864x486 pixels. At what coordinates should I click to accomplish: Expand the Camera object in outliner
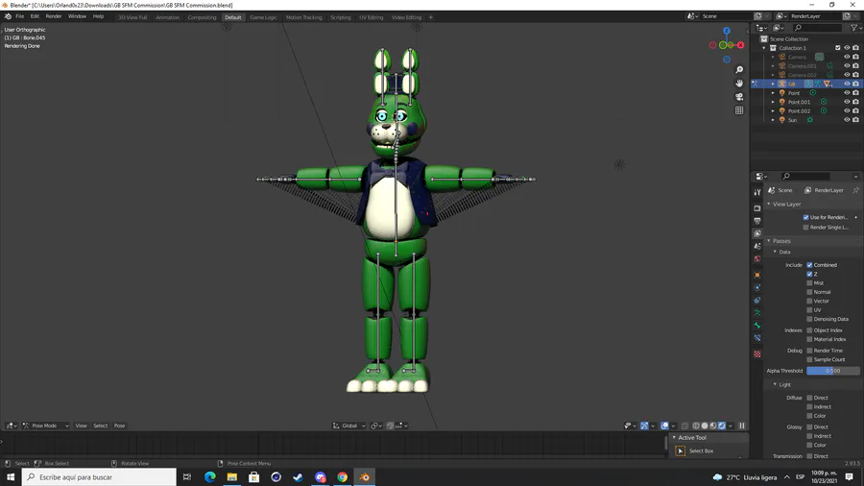coord(773,57)
